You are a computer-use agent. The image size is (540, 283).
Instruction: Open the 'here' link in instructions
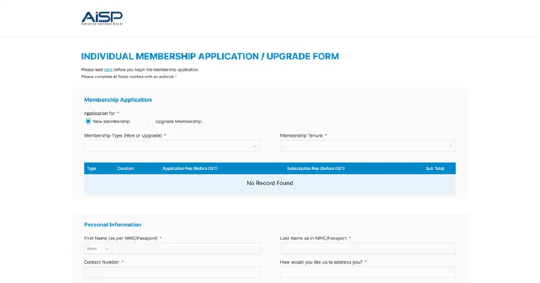108,70
